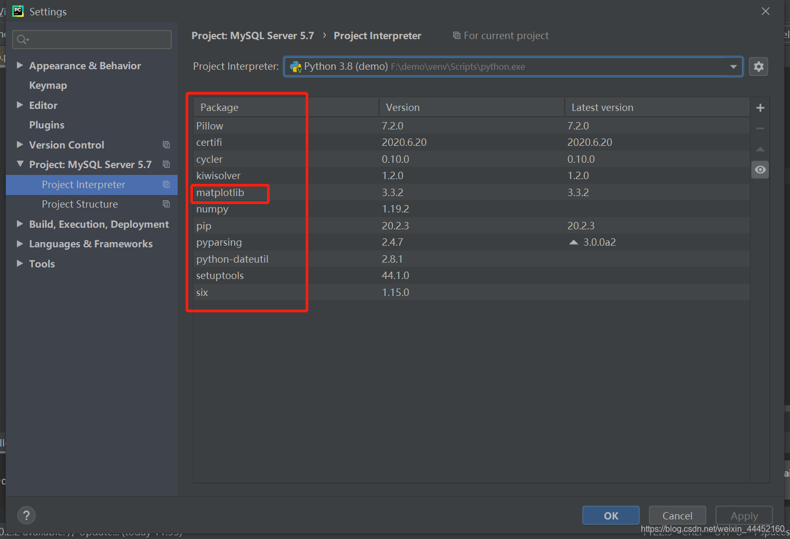Select the Pillow package row
This screenshot has height=539, width=790.
coord(472,126)
